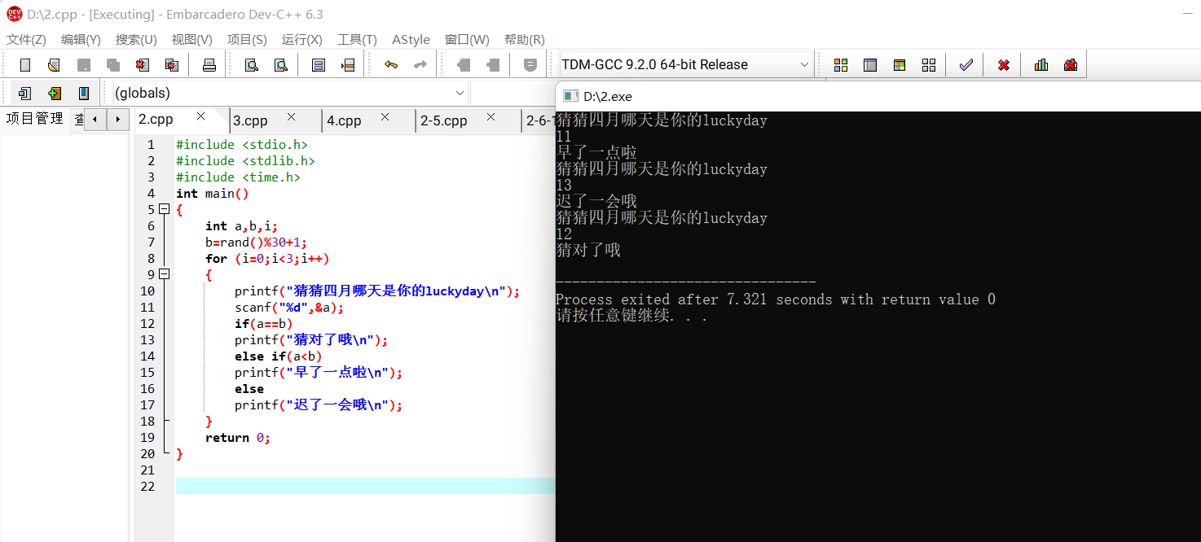Click the Close All files icon
Screen dimensions: 1201x542
point(171,65)
